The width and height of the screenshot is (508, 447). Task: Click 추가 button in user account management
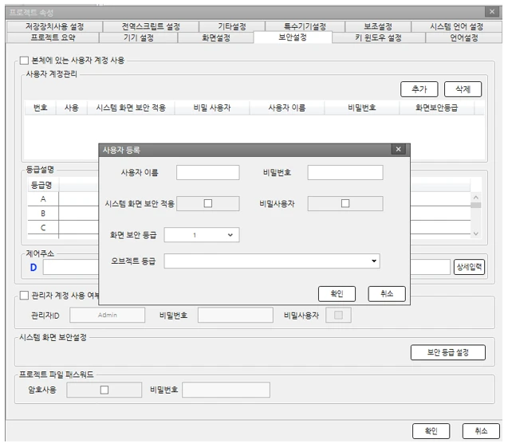[419, 89]
